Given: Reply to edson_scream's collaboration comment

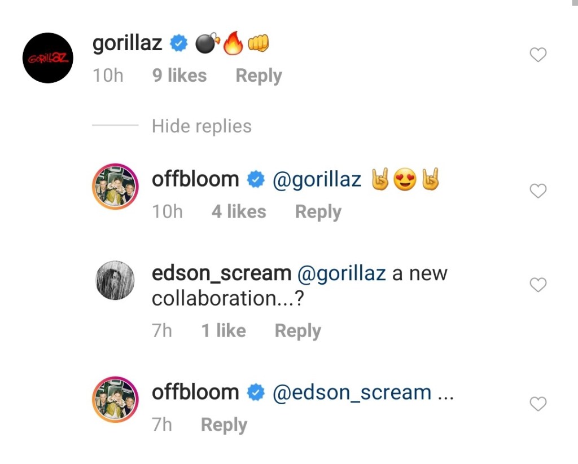Looking at the screenshot, I should (x=297, y=331).
